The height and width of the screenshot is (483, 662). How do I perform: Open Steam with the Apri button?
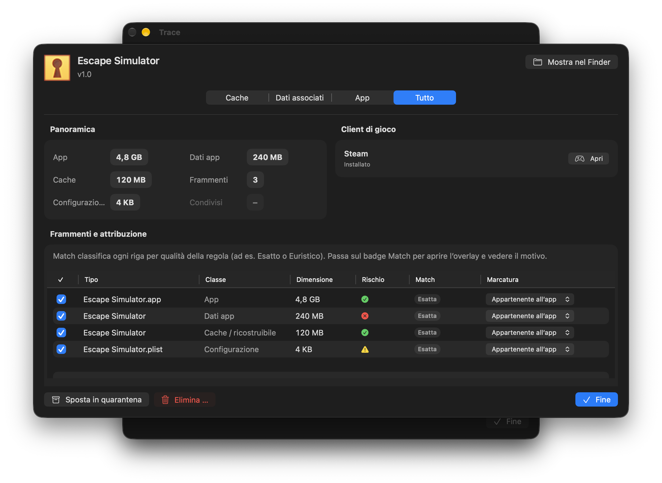pos(588,159)
